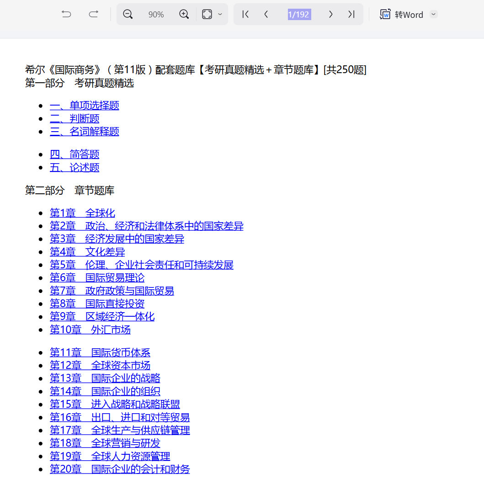Open the 五、论述题 link

(74, 168)
